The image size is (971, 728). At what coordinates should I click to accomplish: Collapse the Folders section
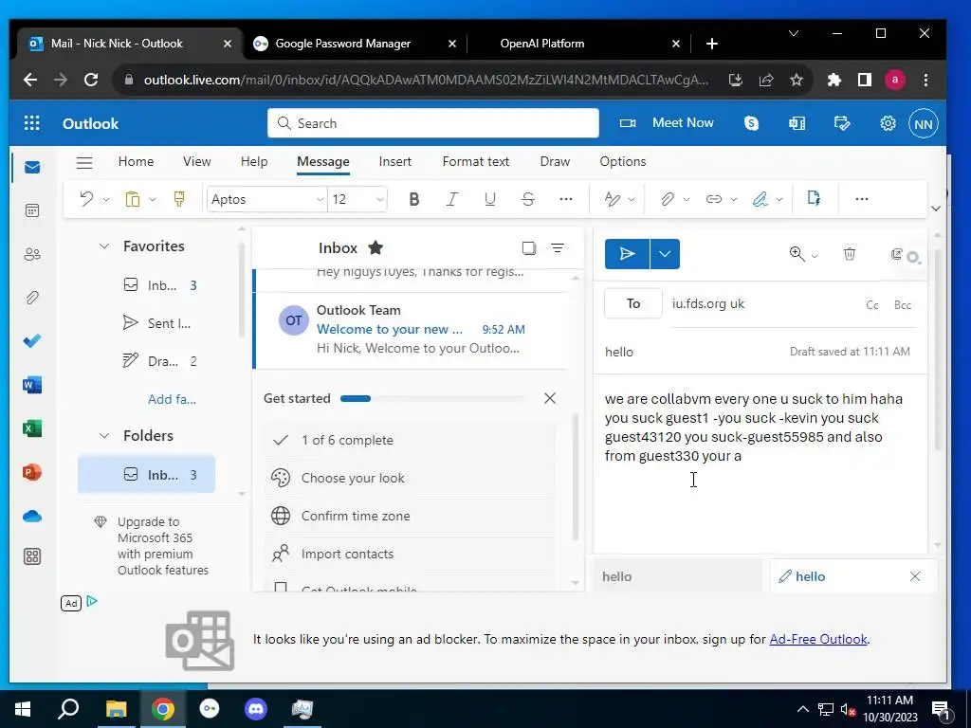(104, 435)
